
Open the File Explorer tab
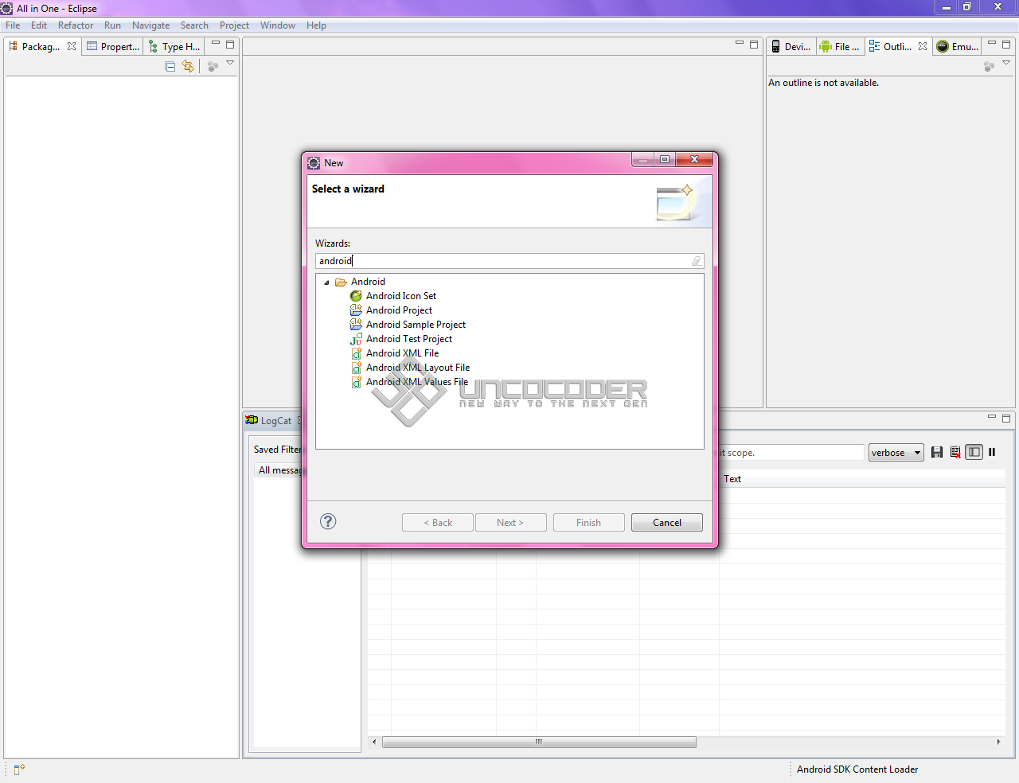(840, 47)
